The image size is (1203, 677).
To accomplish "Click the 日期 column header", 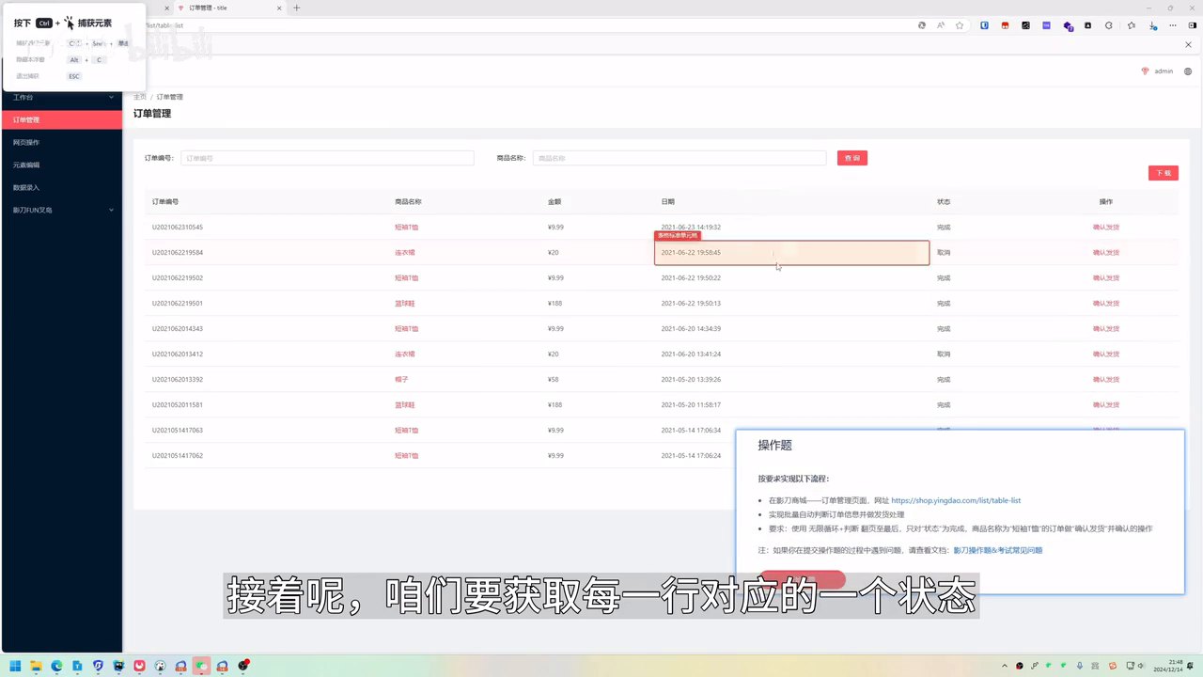I will (x=667, y=201).
